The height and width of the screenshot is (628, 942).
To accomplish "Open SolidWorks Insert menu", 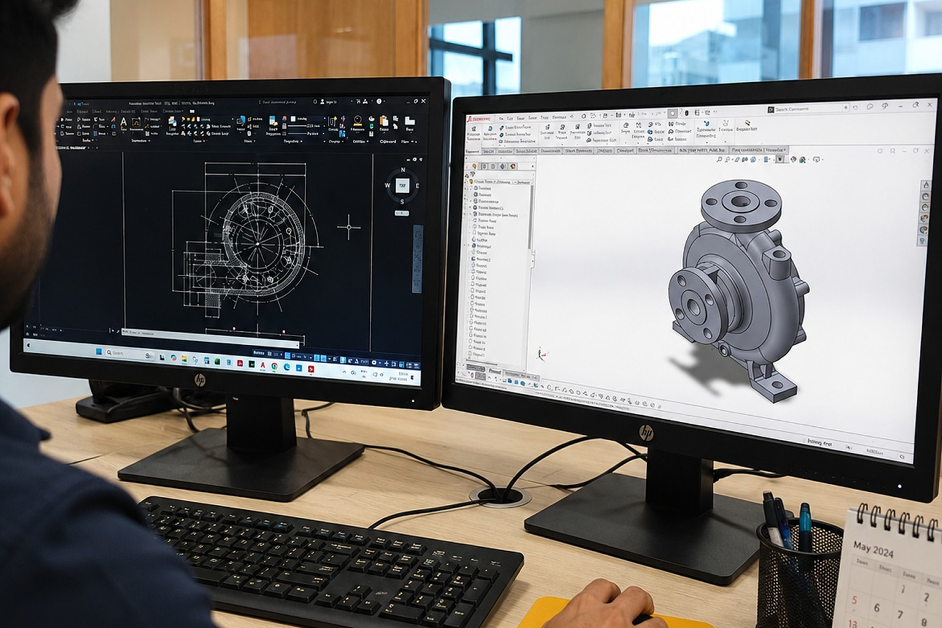I will pos(532,118).
